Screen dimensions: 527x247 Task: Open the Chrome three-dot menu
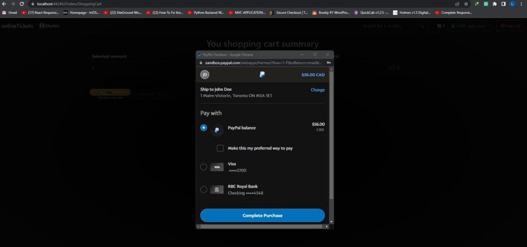tap(521, 4)
